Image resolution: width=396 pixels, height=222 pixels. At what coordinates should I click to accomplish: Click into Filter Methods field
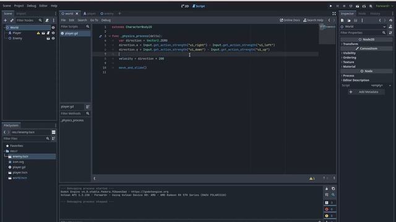pos(73,113)
